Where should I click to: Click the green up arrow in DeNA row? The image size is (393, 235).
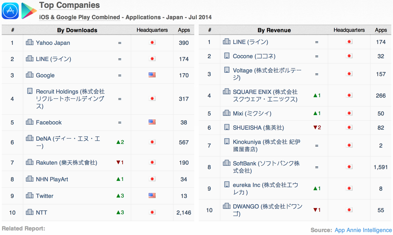(x=118, y=142)
